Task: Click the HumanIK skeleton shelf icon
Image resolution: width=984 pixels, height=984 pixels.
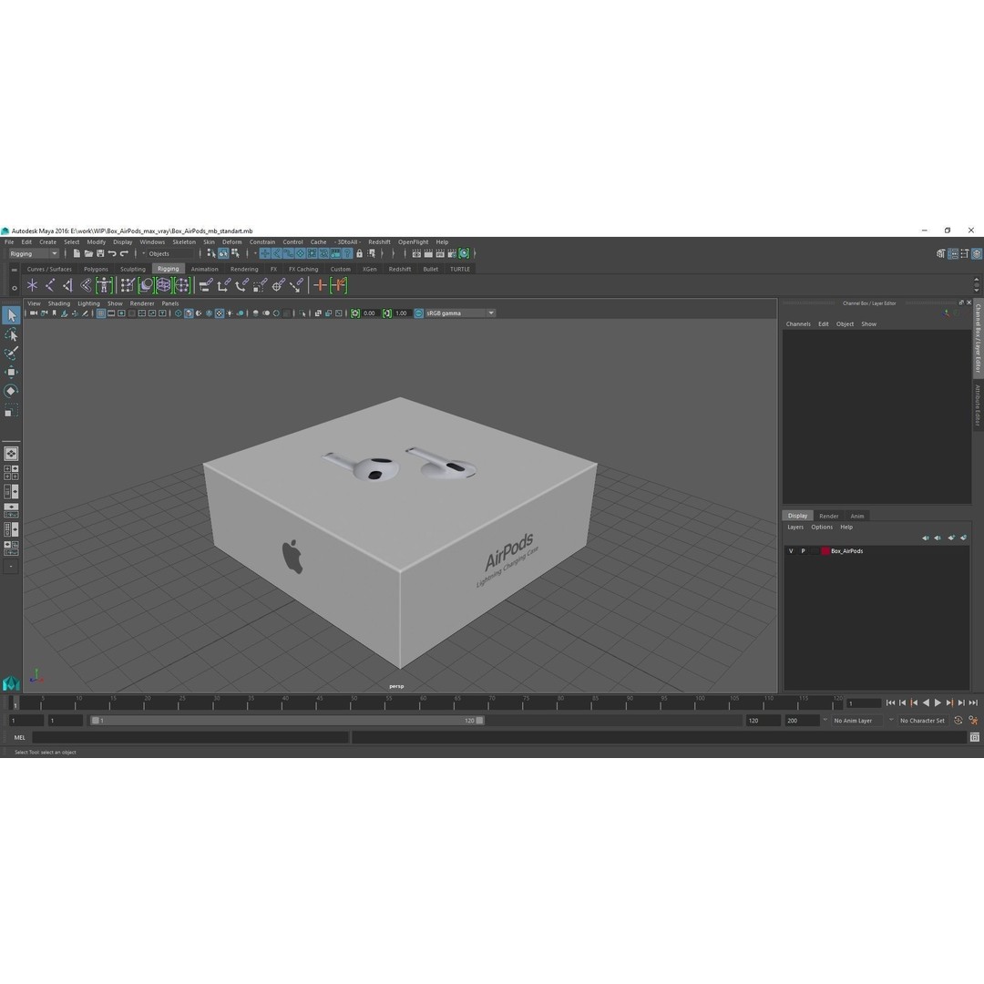Action: click(104, 285)
